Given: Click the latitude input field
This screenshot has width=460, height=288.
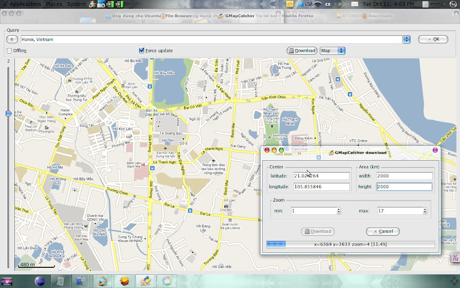Looking at the screenshot, I should pos(321,176).
